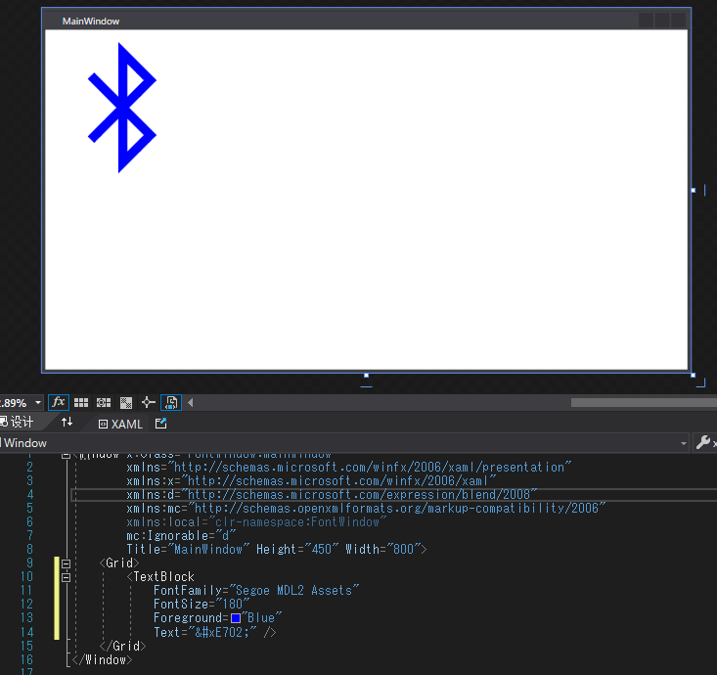The height and width of the screenshot is (675, 717).
Task: Click the MainWindow title bar in the designer
Action: point(366,21)
